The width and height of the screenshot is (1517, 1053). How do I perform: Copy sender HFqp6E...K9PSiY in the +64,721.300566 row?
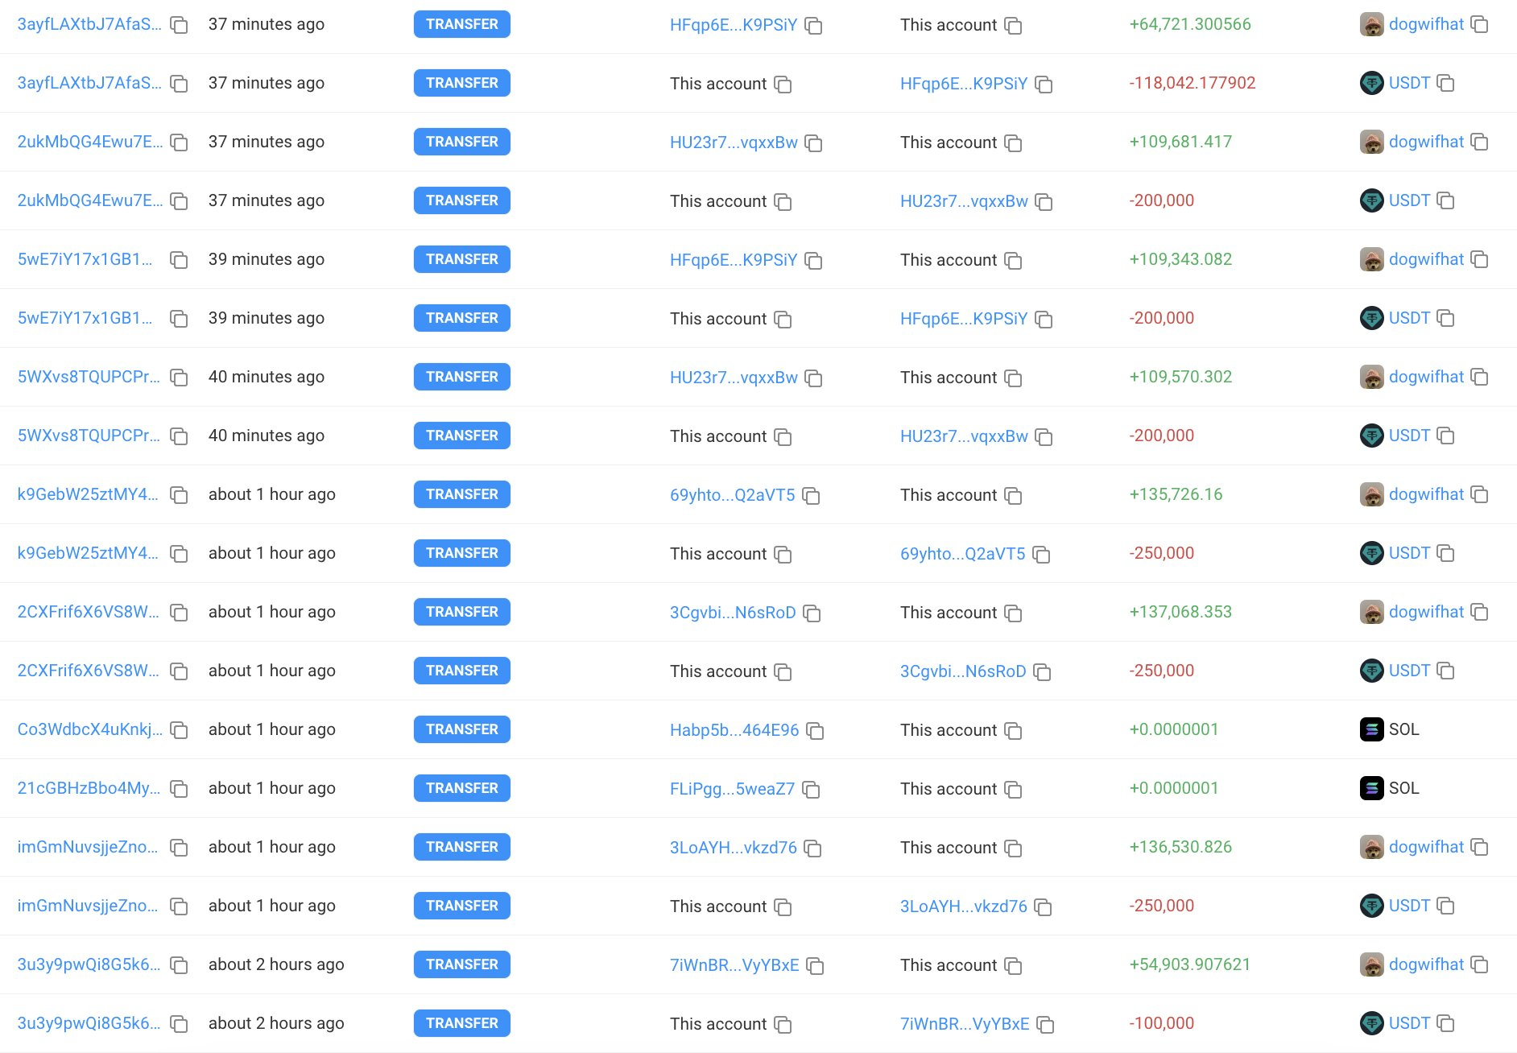coord(814,26)
